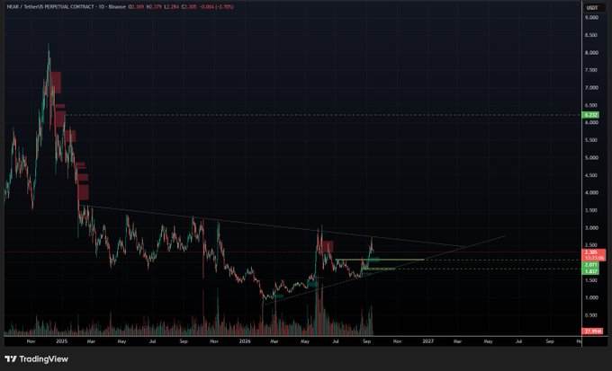Viewport: 612px width, 371px height.
Task: Select the green 6.232 price label
Action: tap(589, 115)
